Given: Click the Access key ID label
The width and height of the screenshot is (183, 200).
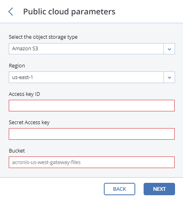Looking at the screenshot, I should pos(24,94).
